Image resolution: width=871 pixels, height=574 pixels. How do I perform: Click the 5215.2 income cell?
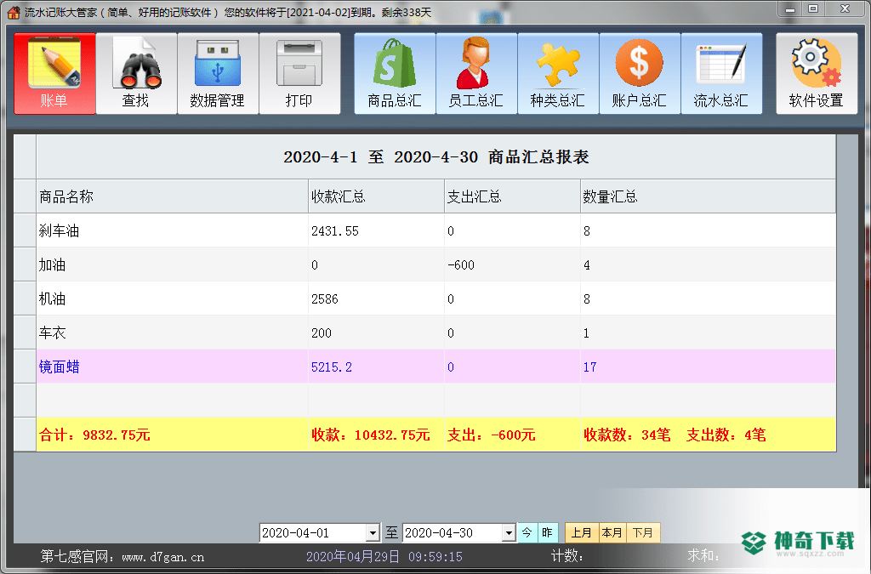pyautogui.click(x=377, y=367)
